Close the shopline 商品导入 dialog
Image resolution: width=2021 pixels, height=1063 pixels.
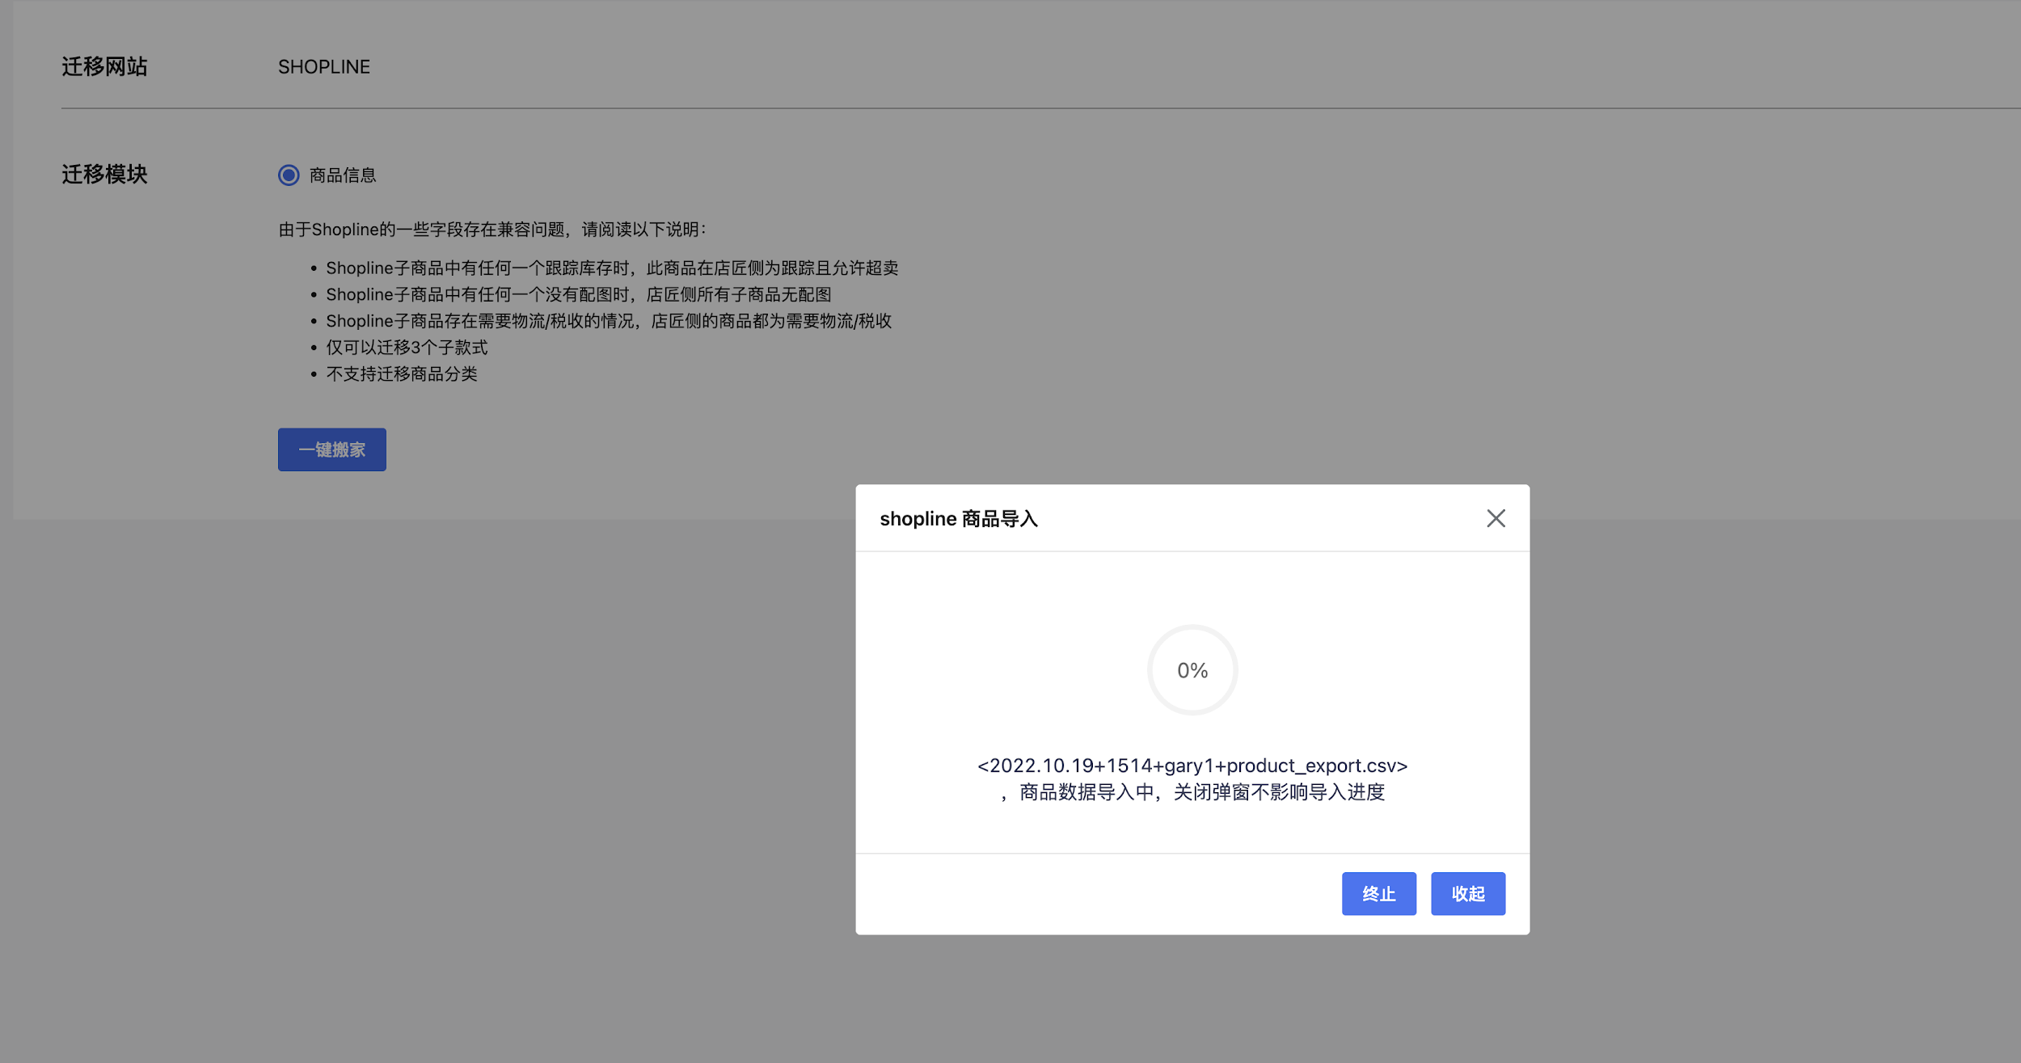pyautogui.click(x=1496, y=518)
